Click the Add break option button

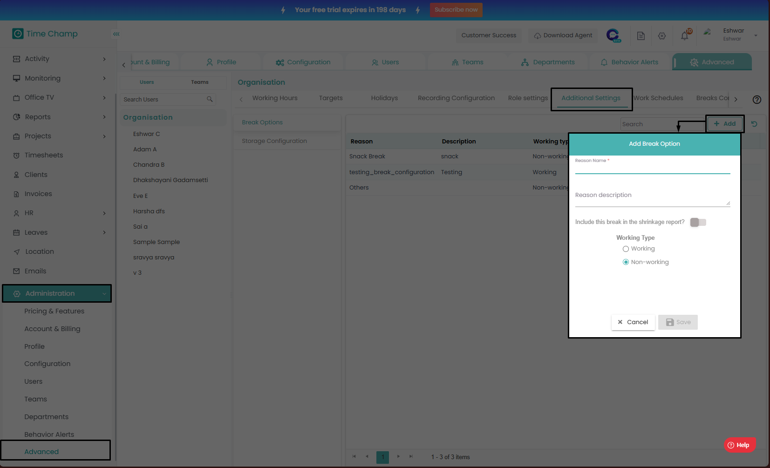click(725, 124)
